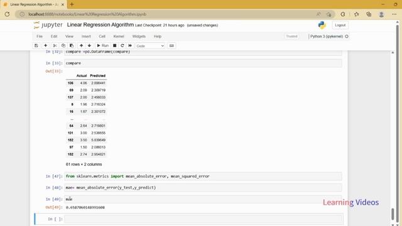
Task: Restart the kernel icon
Action: (x=122, y=46)
